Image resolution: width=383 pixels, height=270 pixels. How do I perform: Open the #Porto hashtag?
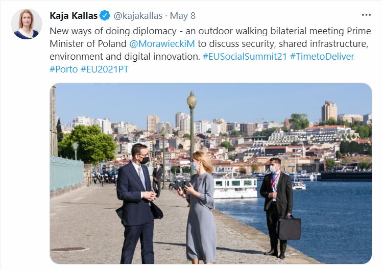(63, 69)
